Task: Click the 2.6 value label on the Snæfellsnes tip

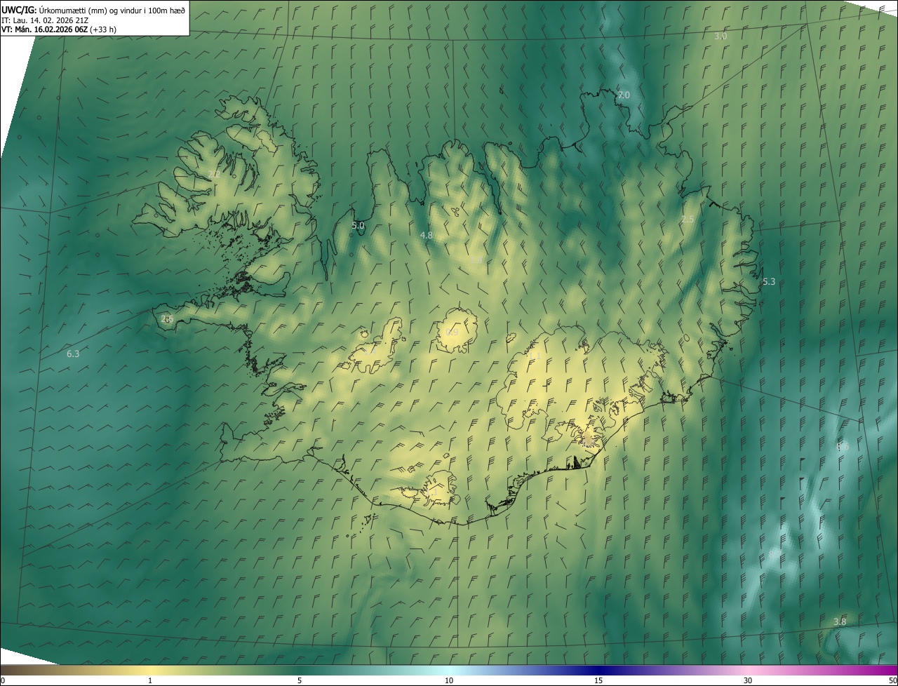Action: click(167, 319)
